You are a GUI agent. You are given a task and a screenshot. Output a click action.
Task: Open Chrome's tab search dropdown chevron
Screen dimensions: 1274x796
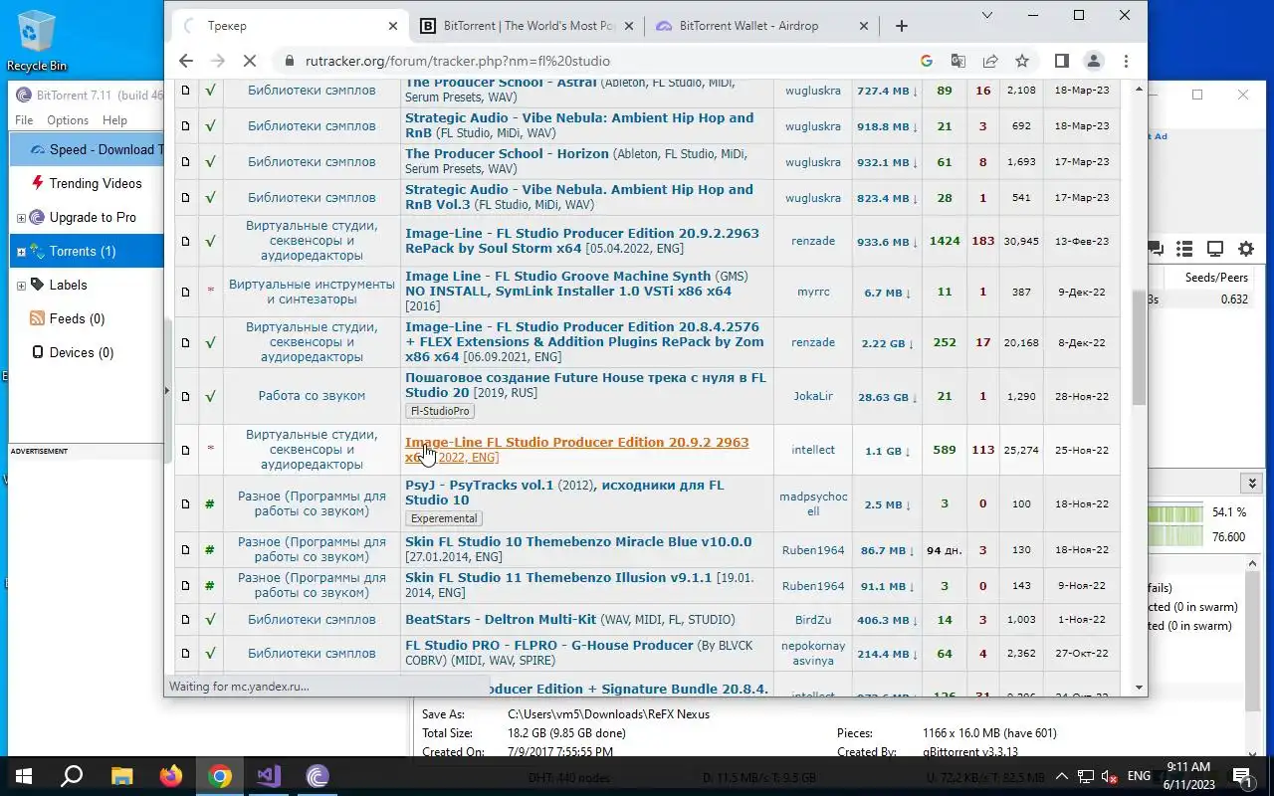(x=987, y=15)
